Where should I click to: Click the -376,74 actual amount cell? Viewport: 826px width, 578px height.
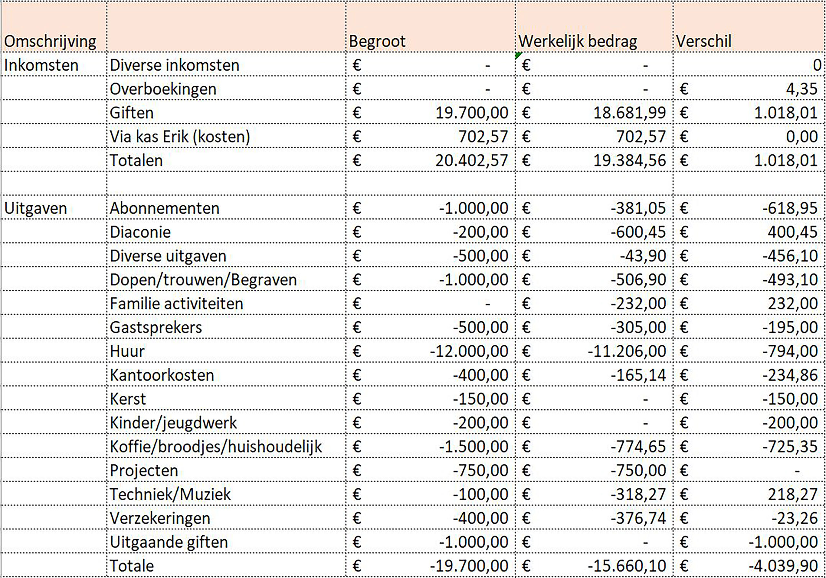(594, 518)
